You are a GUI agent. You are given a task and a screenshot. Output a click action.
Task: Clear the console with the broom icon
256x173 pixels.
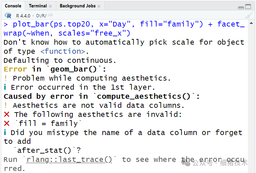click(249, 15)
